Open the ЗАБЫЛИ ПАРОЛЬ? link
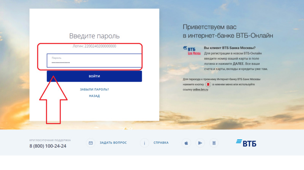Image resolution: width=304 pixels, height=170 pixels. coord(94,90)
